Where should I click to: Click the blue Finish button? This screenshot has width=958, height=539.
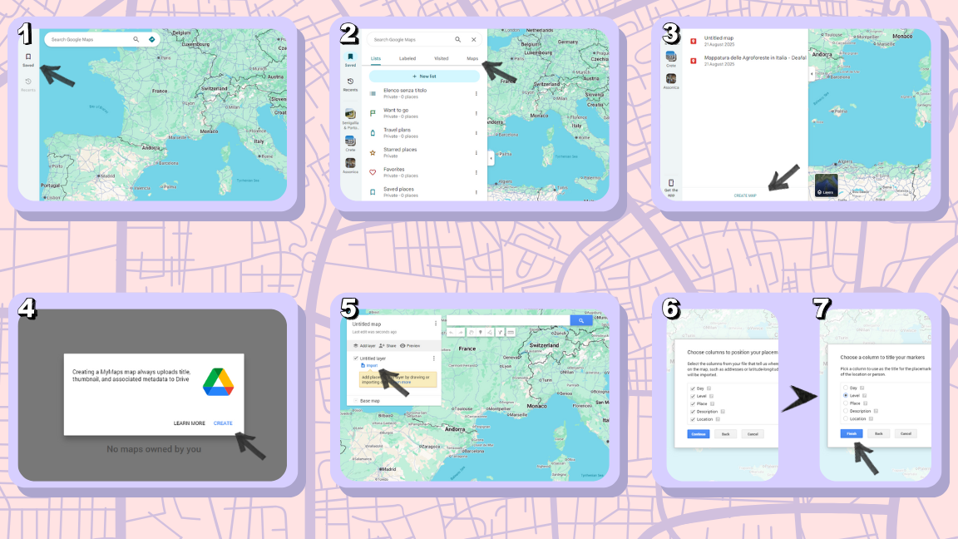[x=852, y=433]
